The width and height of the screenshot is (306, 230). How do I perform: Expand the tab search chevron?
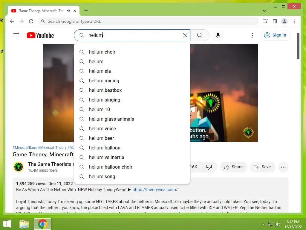coord(264,10)
